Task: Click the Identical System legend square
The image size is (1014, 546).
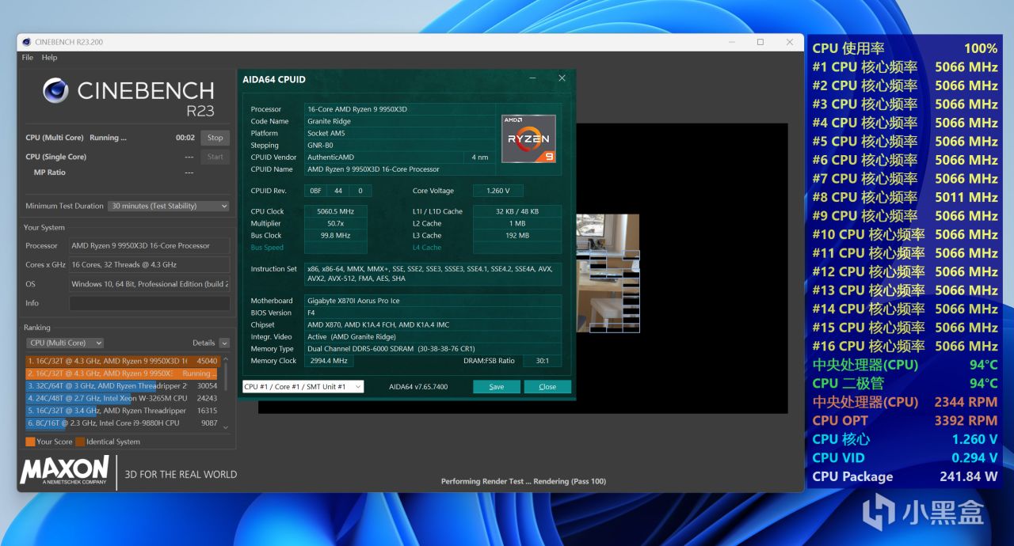Action: pyautogui.click(x=80, y=442)
